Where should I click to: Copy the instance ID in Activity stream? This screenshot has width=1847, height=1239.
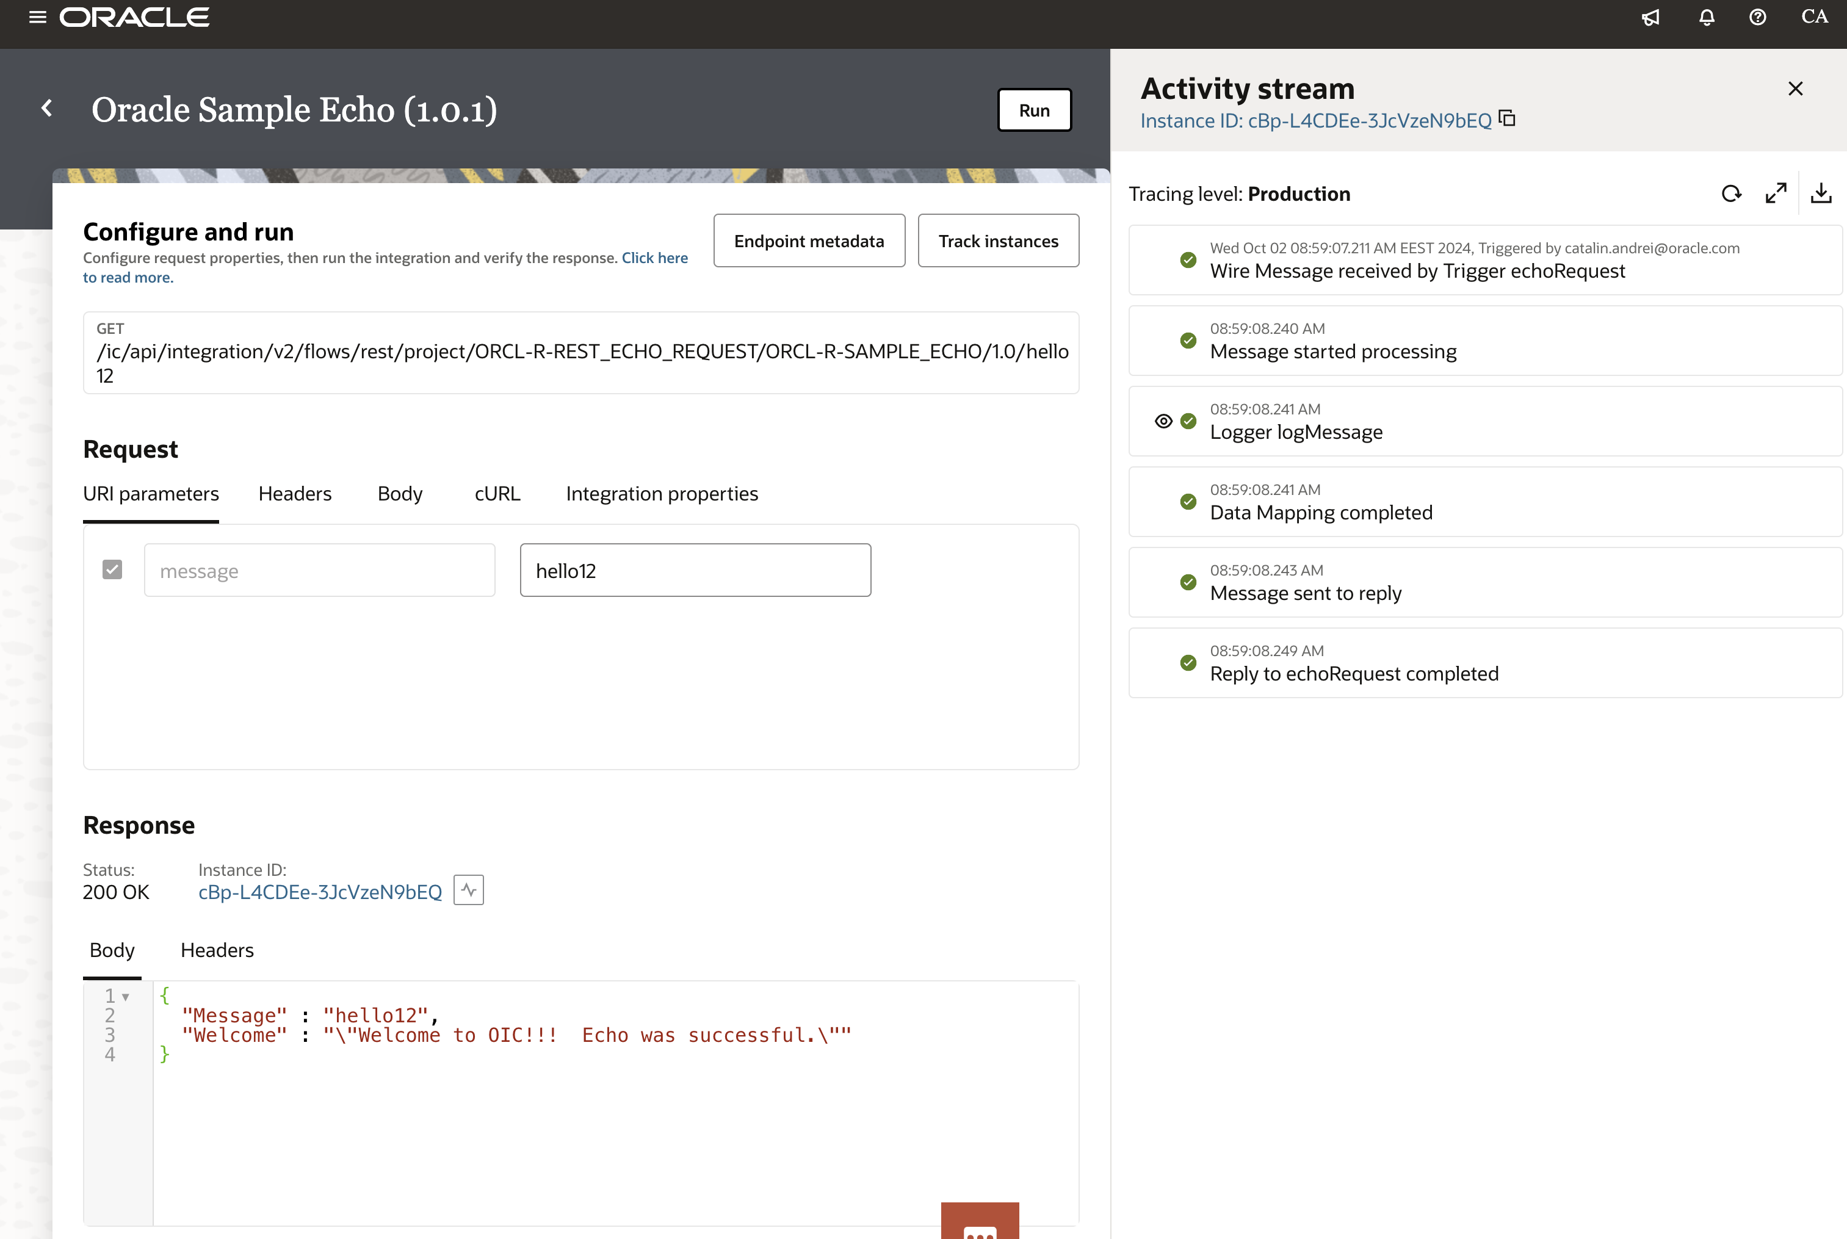click(x=1507, y=118)
